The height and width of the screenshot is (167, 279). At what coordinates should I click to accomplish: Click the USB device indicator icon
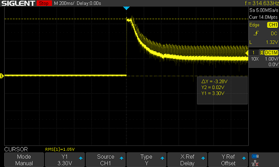pos(255,156)
